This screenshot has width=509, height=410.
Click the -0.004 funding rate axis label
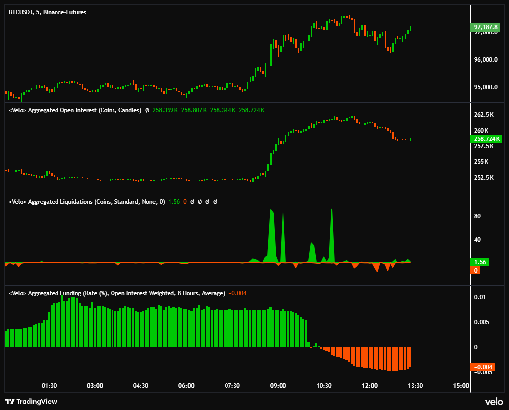pos(483,367)
